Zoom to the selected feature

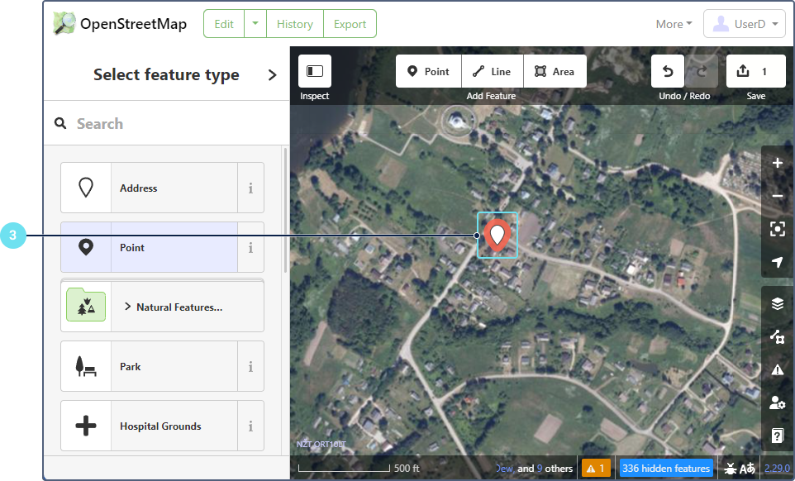click(x=777, y=230)
